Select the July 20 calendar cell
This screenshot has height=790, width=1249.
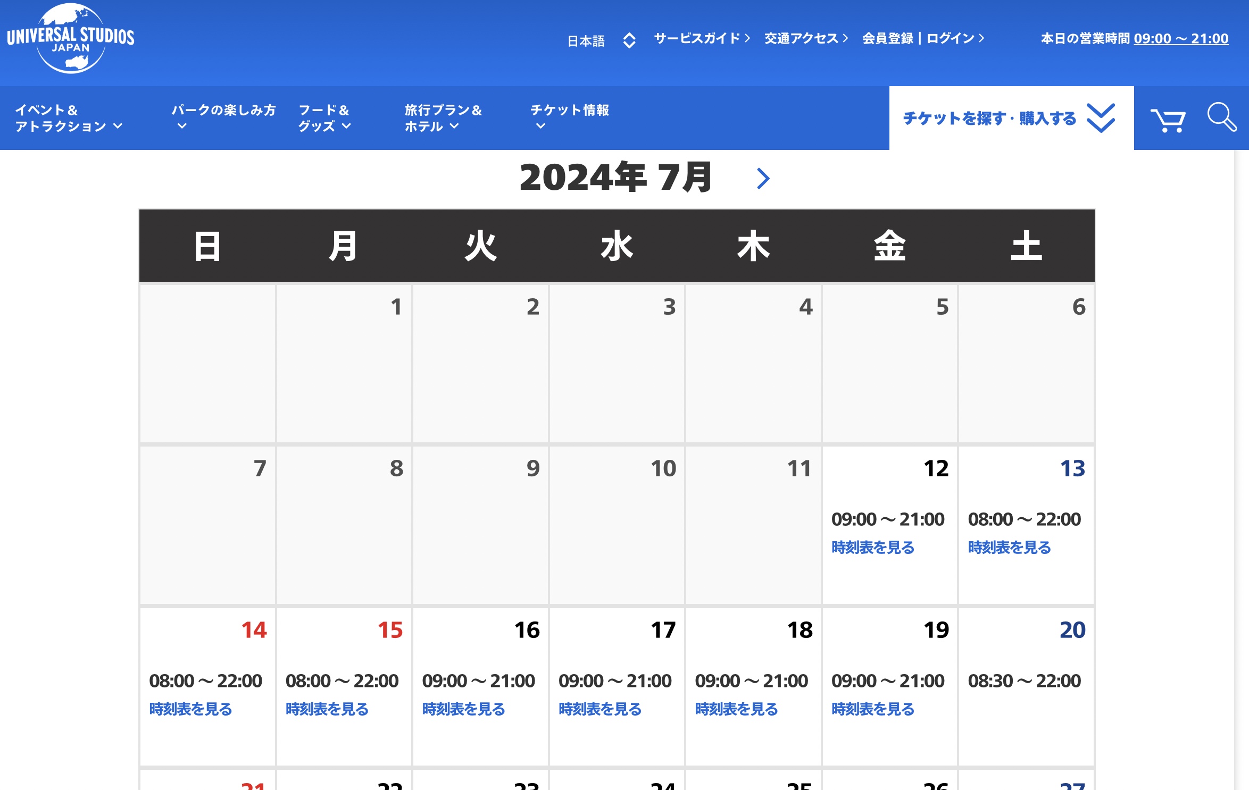1026,686
